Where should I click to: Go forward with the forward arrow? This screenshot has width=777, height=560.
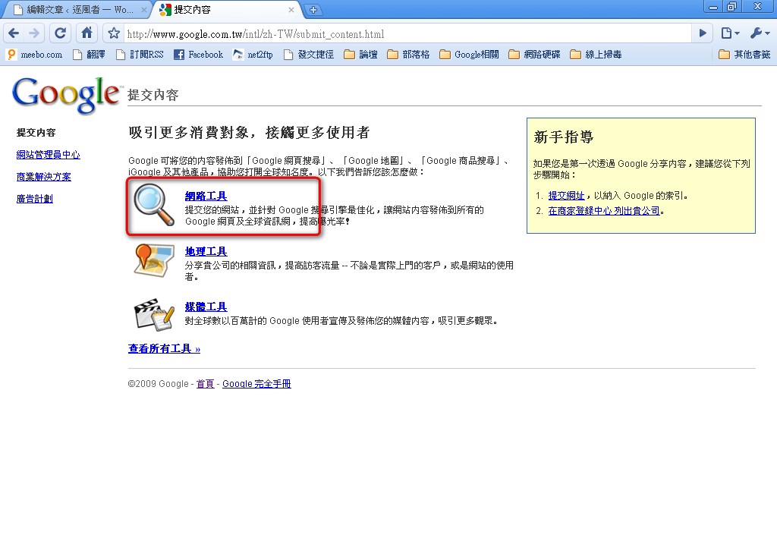tap(34, 33)
